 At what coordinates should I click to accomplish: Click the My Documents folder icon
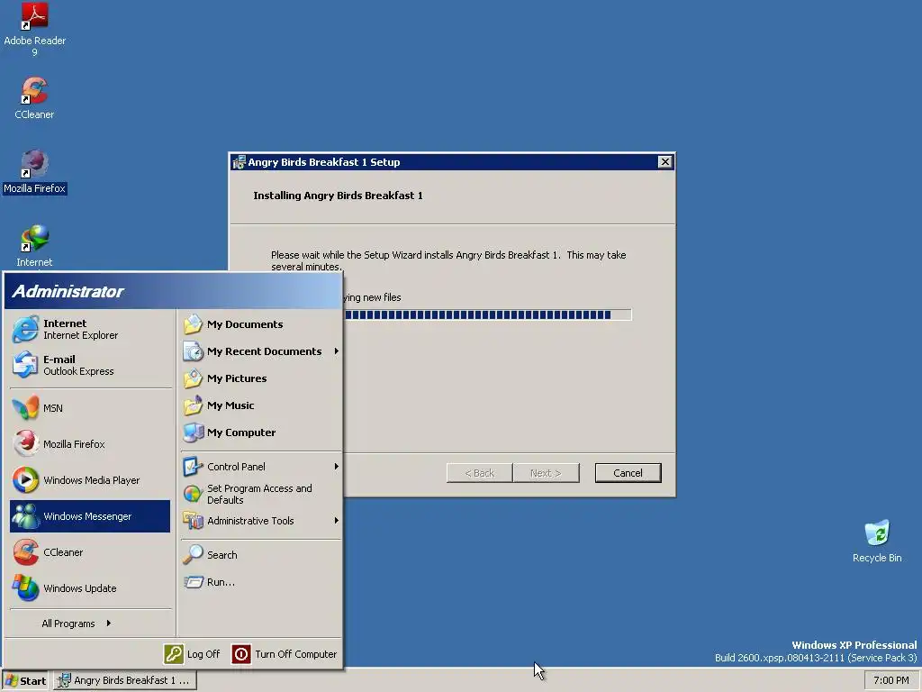[x=193, y=324]
